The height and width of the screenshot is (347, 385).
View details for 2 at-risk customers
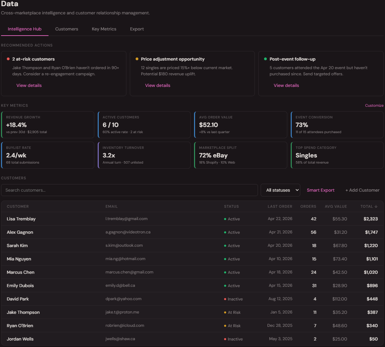(x=29, y=85)
